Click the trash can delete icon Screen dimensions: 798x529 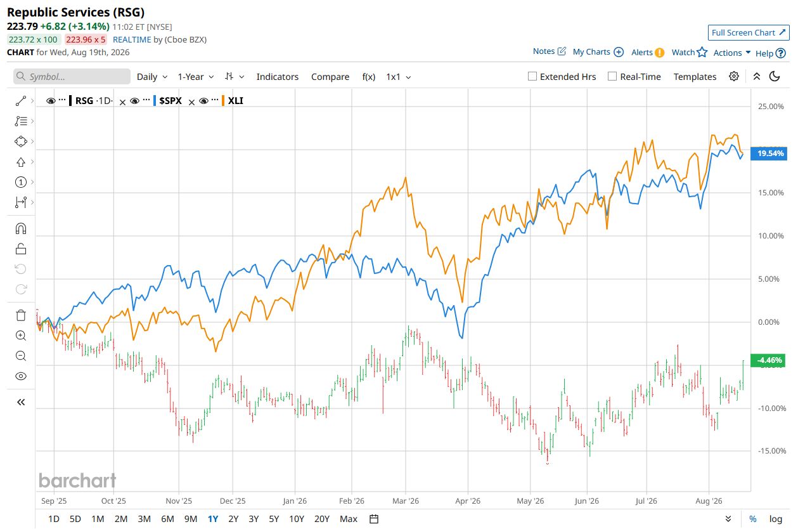(20, 315)
